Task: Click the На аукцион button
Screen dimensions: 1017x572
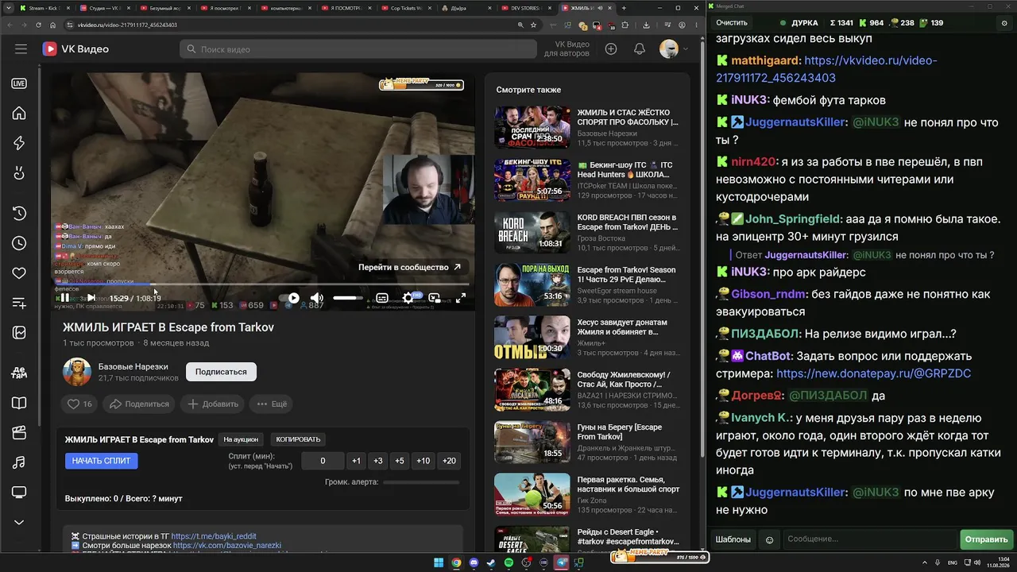Action: (241, 439)
